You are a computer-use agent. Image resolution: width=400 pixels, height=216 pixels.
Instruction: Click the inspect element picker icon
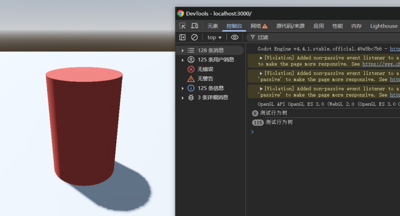182,26
